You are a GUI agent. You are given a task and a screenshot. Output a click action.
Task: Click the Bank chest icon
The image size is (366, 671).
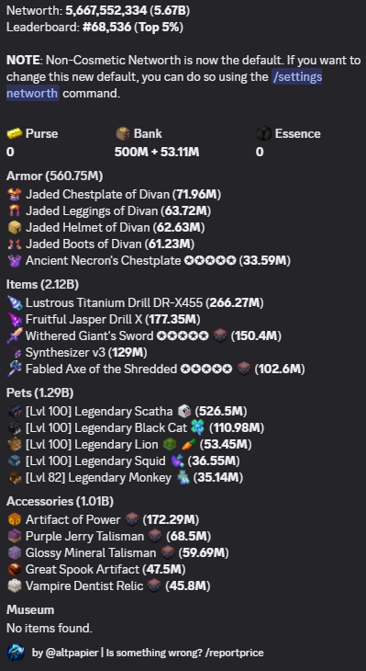pos(123,134)
